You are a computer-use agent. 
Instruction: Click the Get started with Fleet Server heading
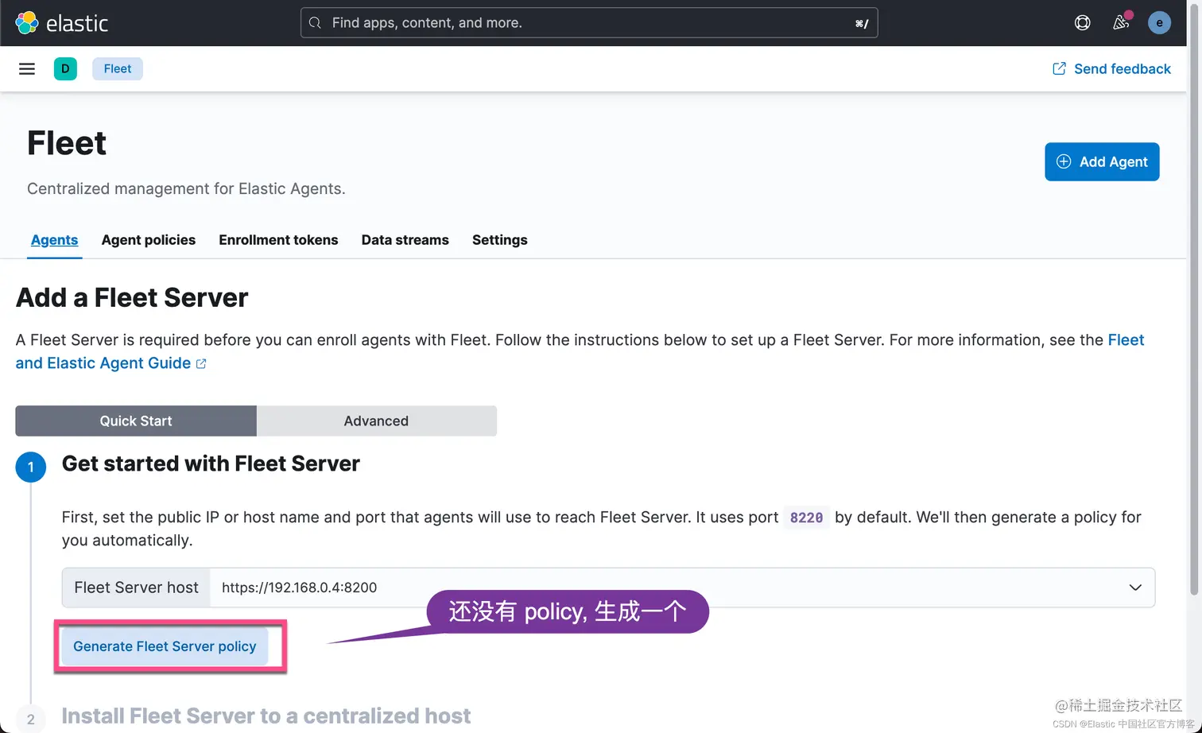click(x=211, y=463)
